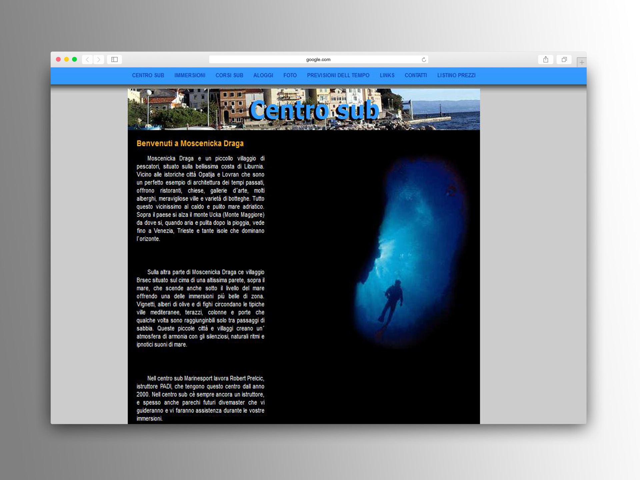Screen dimensions: 640x480
Task: Open the CENTRO SUB navigation item
Action: pos(148,75)
